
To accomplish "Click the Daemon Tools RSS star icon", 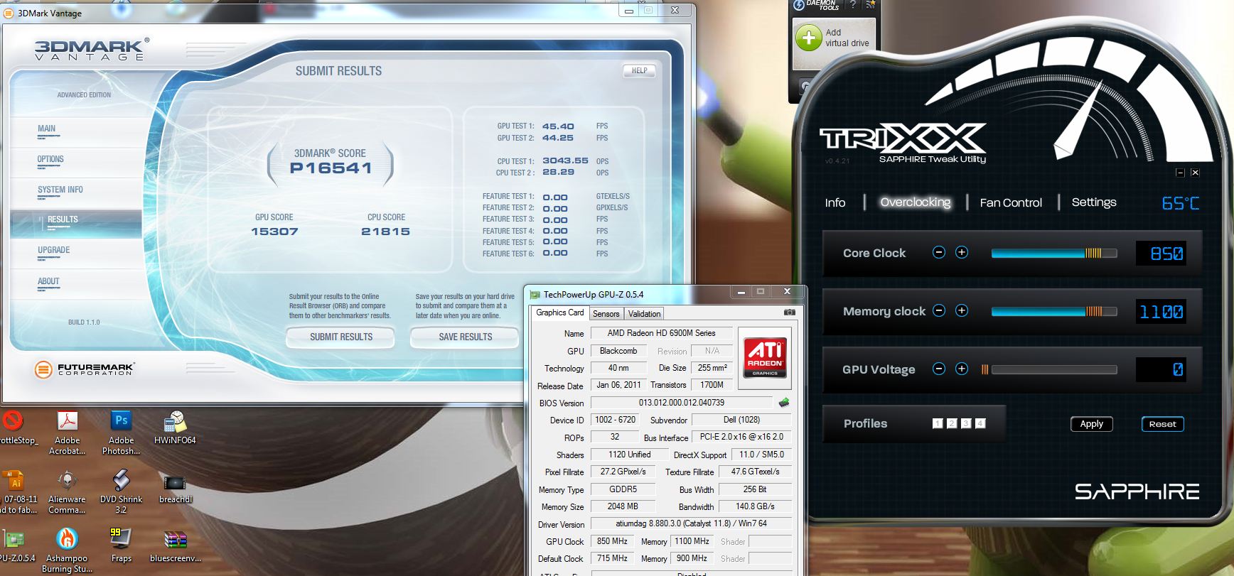I will click(x=870, y=5).
